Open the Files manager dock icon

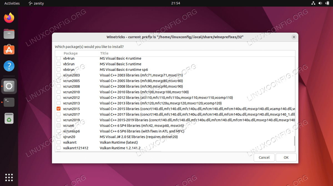click(x=9, y=34)
